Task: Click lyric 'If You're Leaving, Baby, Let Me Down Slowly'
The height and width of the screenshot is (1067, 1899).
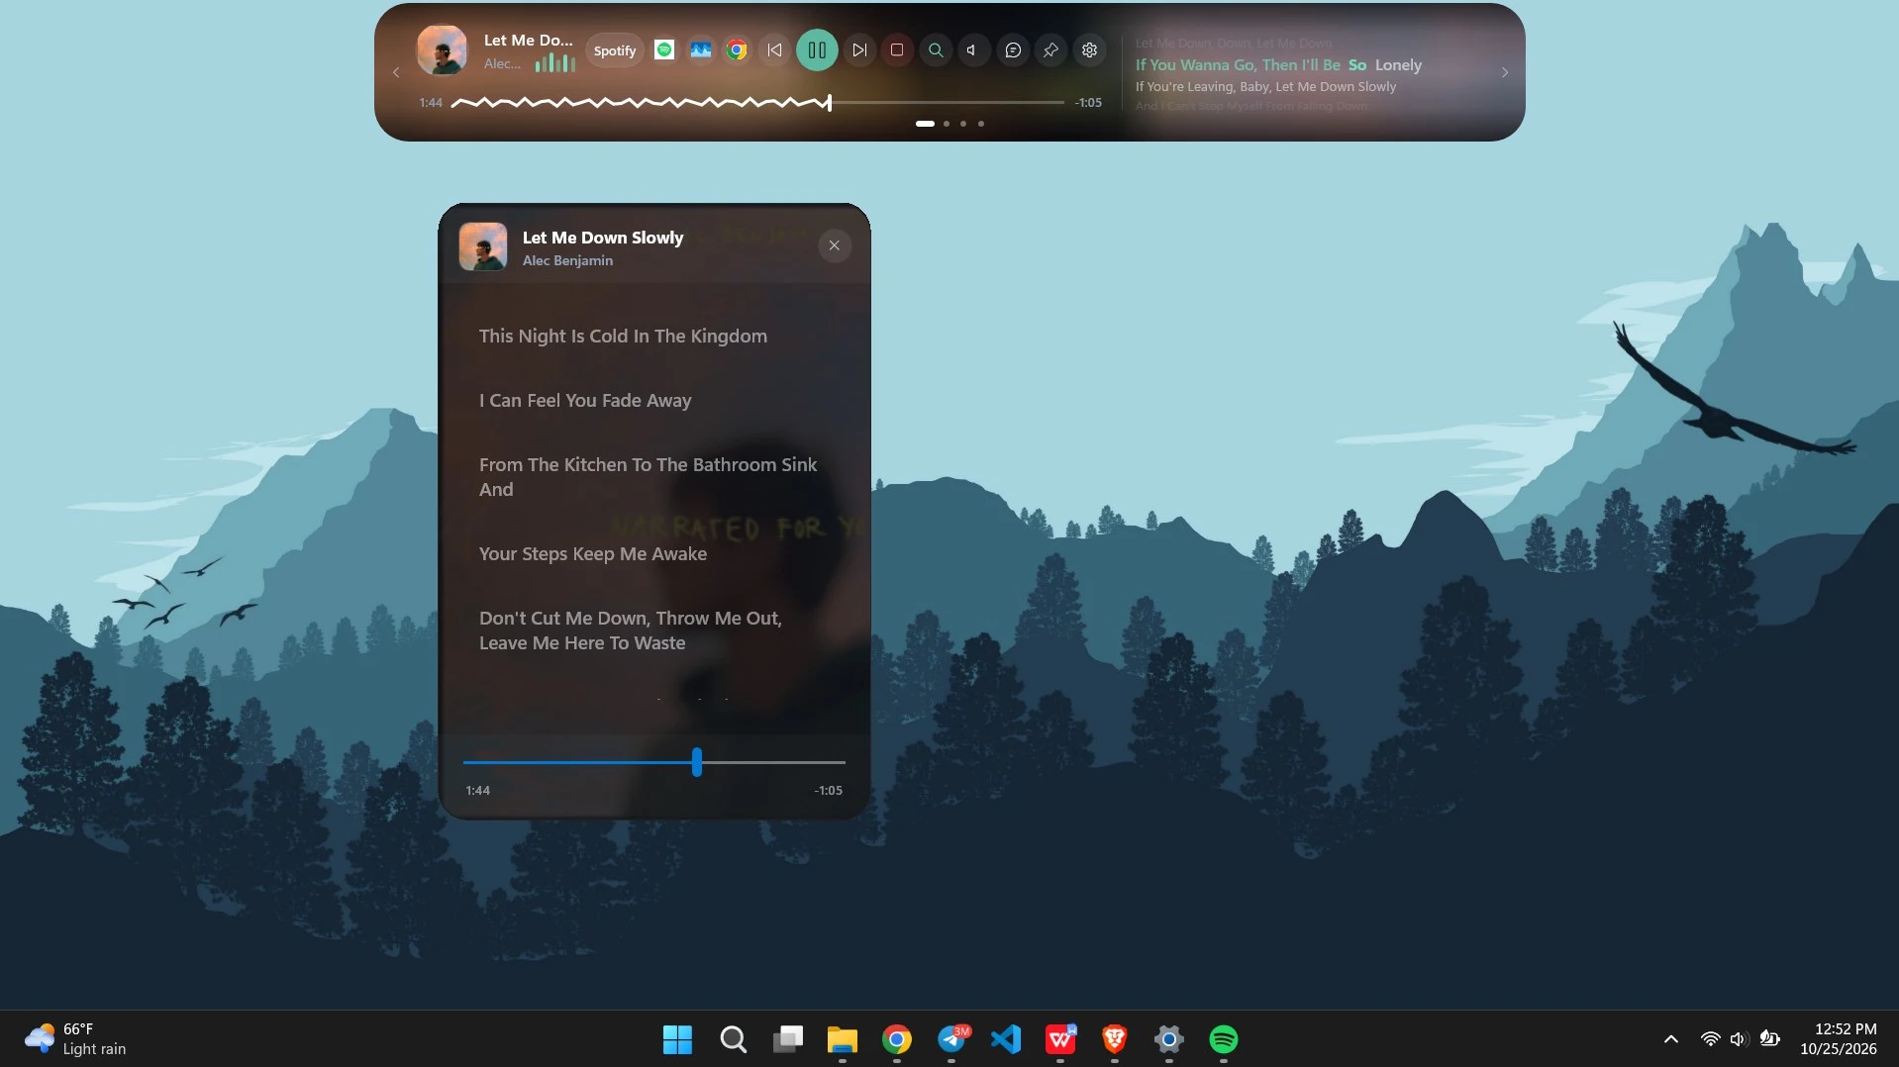Action: pos(1265,86)
